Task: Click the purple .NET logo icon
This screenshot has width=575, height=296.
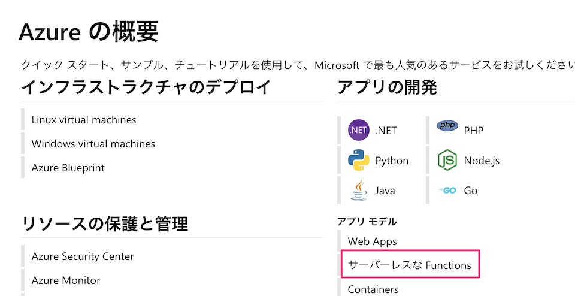Action: 359,130
